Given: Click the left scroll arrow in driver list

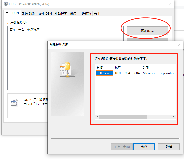Looking at the screenshot, I should 97,117.
